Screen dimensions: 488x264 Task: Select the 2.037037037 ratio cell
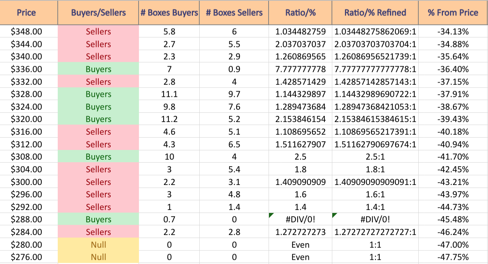coord(301,44)
